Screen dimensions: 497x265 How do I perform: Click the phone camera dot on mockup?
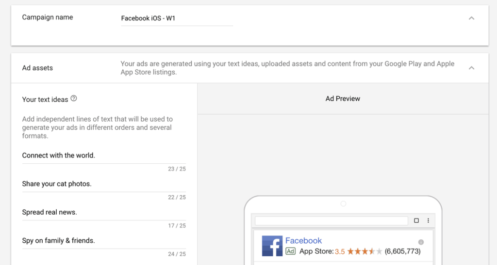[x=343, y=203]
